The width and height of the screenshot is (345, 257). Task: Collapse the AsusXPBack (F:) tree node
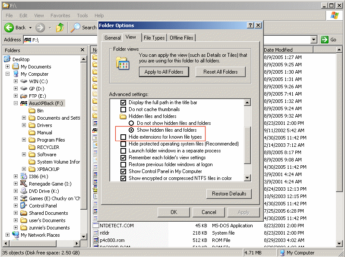(x=16, y=103)
